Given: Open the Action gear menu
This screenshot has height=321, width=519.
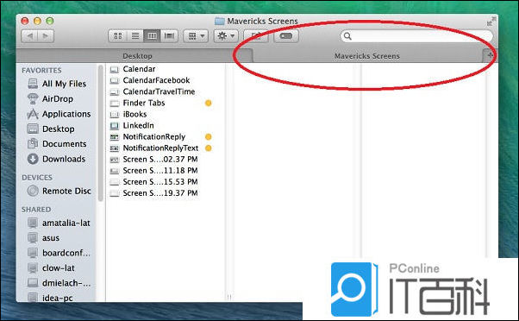Looking at the screenshot, I should [x=226, y=35].
